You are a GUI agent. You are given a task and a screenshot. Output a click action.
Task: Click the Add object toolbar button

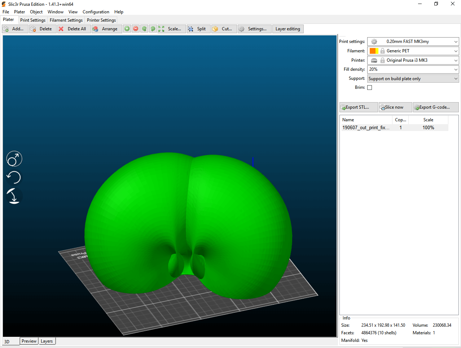coord(15,29)
